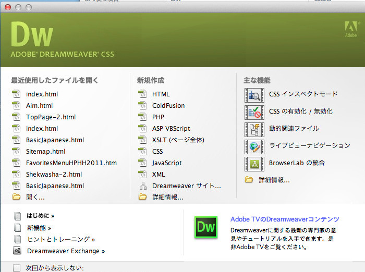Open CSS の有効化 / 無効化 text link

[x=301, y=111]
